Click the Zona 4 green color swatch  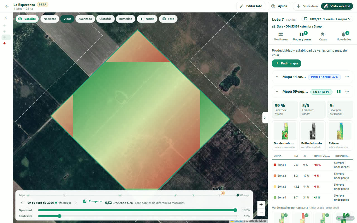coord(275,197)
